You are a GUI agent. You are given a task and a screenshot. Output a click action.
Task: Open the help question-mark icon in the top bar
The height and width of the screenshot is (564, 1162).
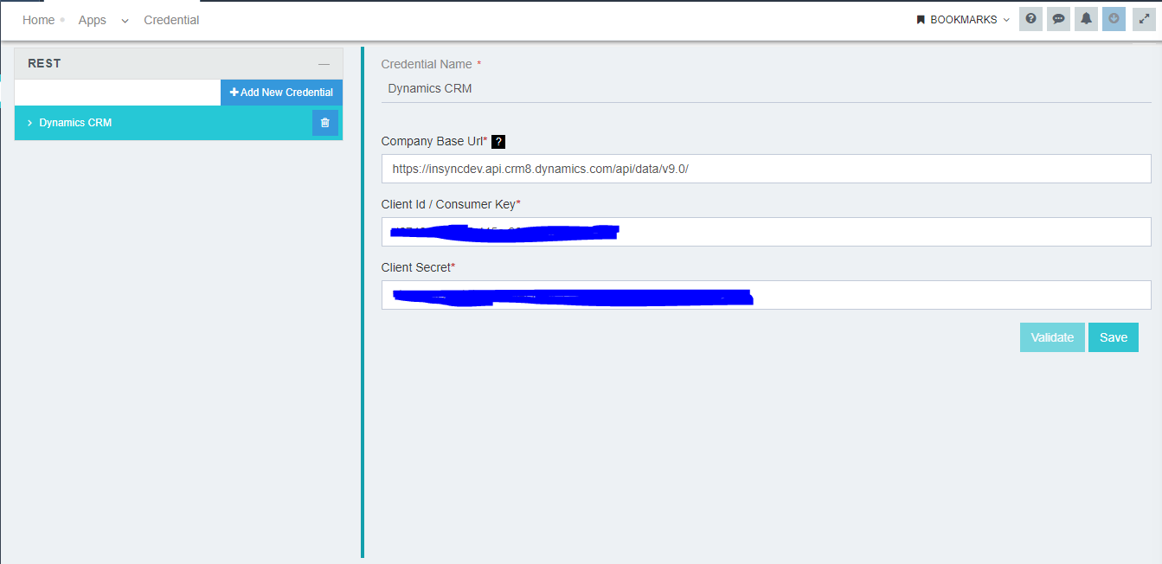pos(1030,19)
